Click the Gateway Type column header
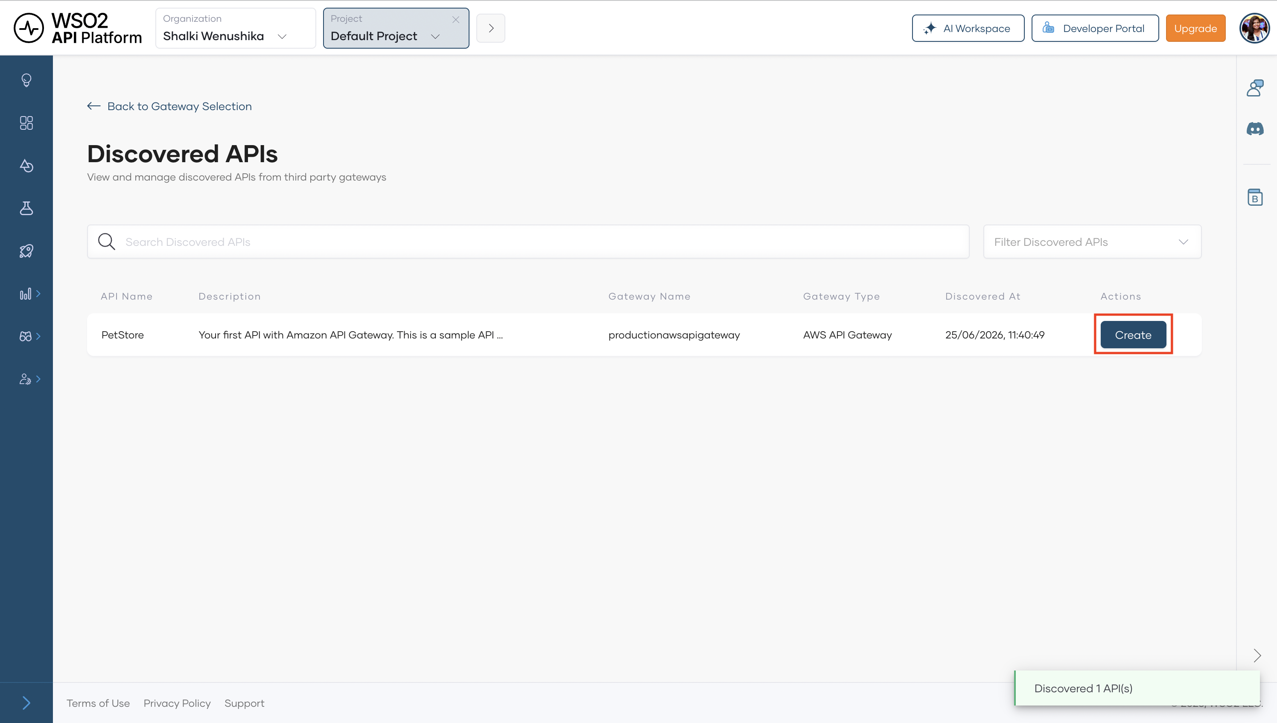 pyautogui.click(x=842, y=296)
